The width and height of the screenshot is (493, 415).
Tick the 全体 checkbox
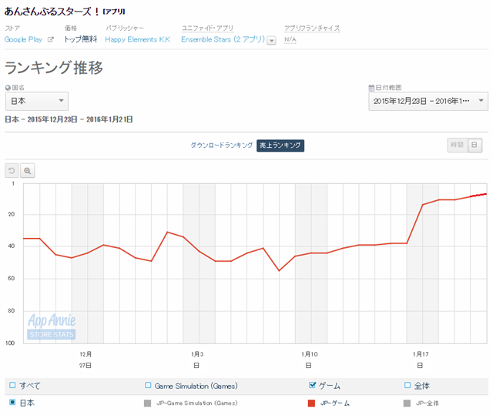(407, 385)
